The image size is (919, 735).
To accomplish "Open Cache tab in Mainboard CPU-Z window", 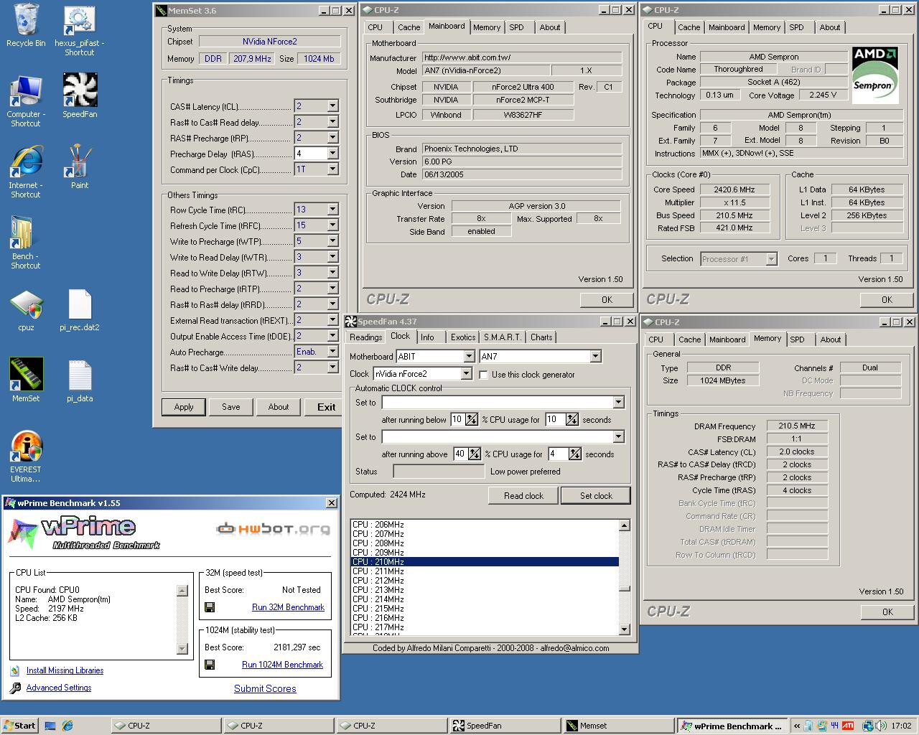I will pos(409,27).
